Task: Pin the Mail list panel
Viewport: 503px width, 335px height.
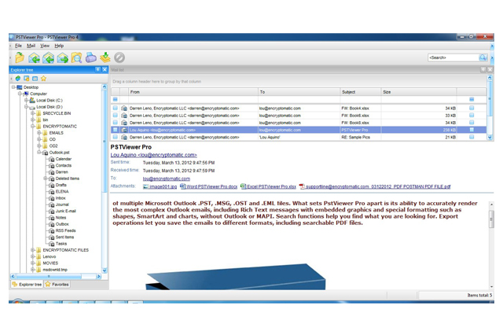Action: pyautogui.click(x=483, y=70)
